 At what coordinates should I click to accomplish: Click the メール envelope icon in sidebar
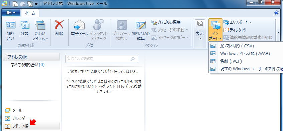pyautogui.click(x=8, y=110)
